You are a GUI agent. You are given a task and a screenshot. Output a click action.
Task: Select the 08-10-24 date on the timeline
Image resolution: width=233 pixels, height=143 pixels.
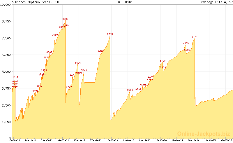(193, 140)
